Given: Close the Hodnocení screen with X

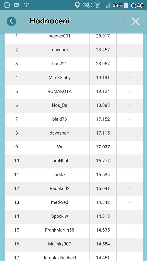Looking at the screenshot, I should tap(136, 21).
